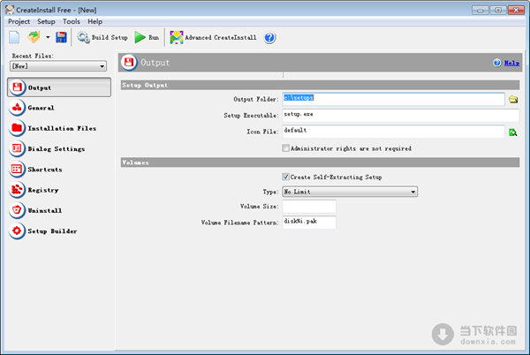This screenshot has width=530, height=355.
Task: Open the Type No Limit dropdown
Action: click(350, 192)
